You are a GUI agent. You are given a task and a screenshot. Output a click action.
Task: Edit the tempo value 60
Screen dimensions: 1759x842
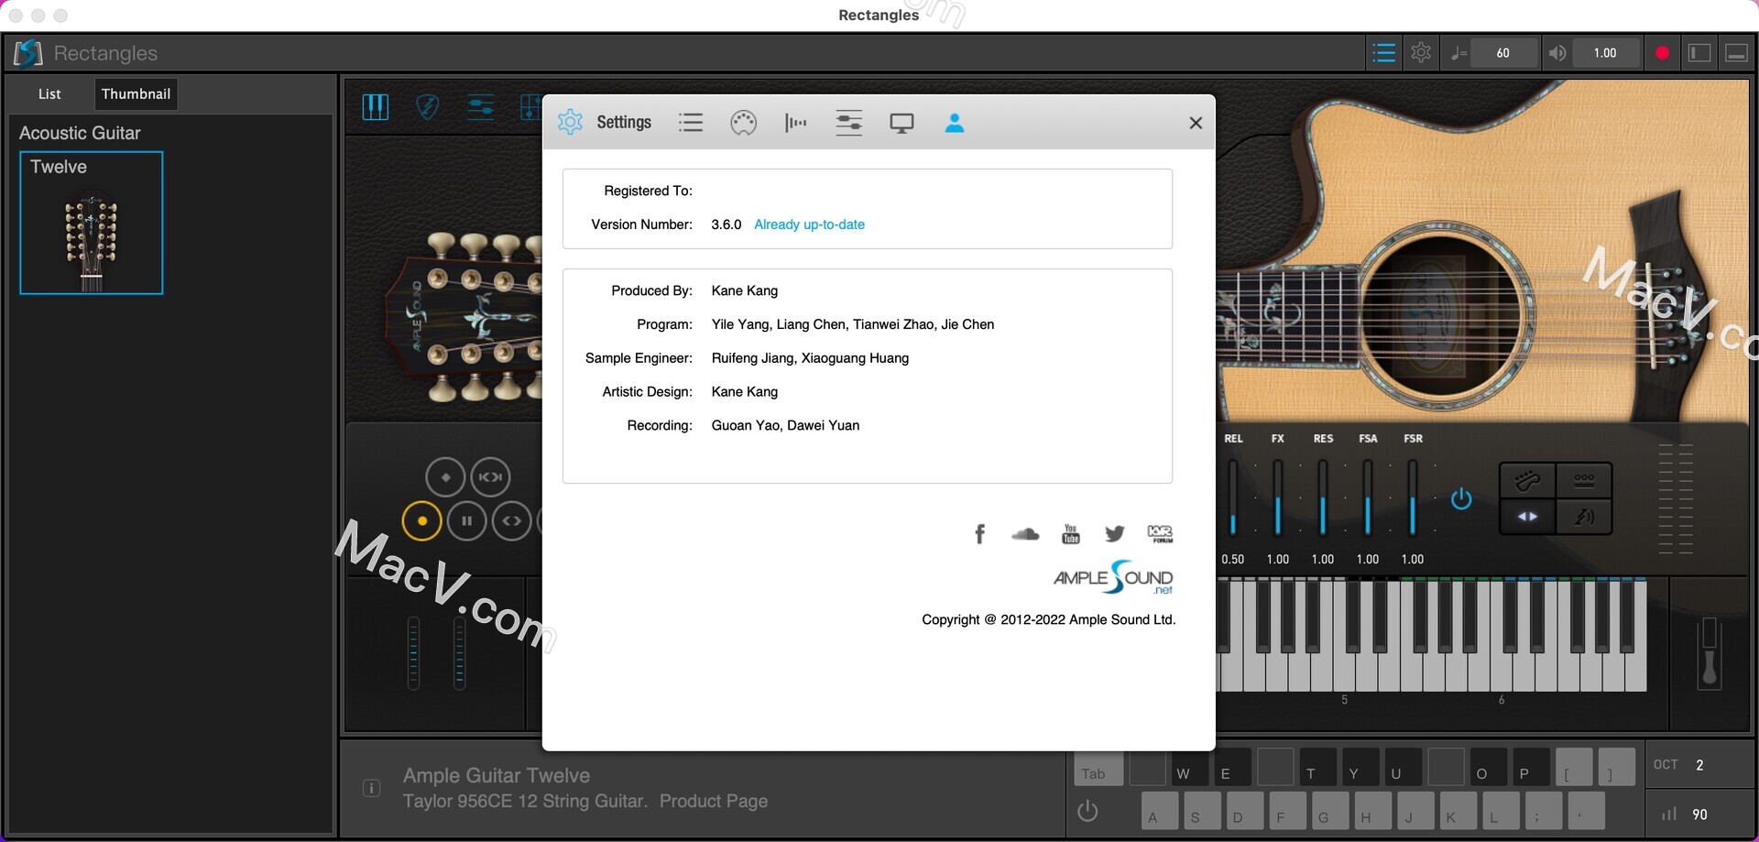[1503, 53]
